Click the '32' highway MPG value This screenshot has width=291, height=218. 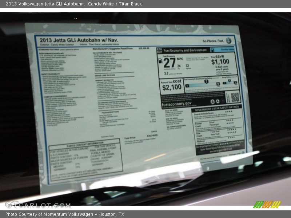(187, 66)
